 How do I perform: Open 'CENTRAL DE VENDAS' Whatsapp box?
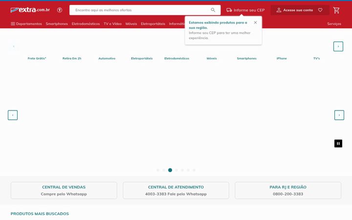click(64, 190)
